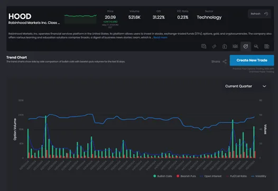Image resolution: width=278 pixels, height=191 pixels.
Task: Click the Robinhood Markets Inc. Class company name
Action: pyautogui.click(x=34, y=23)
